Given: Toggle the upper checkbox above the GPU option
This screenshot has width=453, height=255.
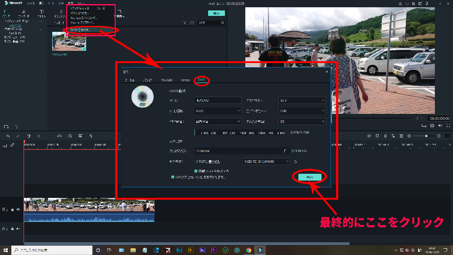Looking at the screenshot, I should coord(196,171).
